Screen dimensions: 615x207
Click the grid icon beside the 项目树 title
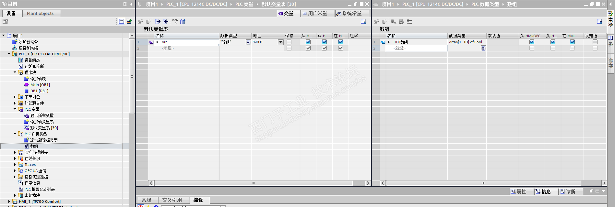click(x=125, y=4)
